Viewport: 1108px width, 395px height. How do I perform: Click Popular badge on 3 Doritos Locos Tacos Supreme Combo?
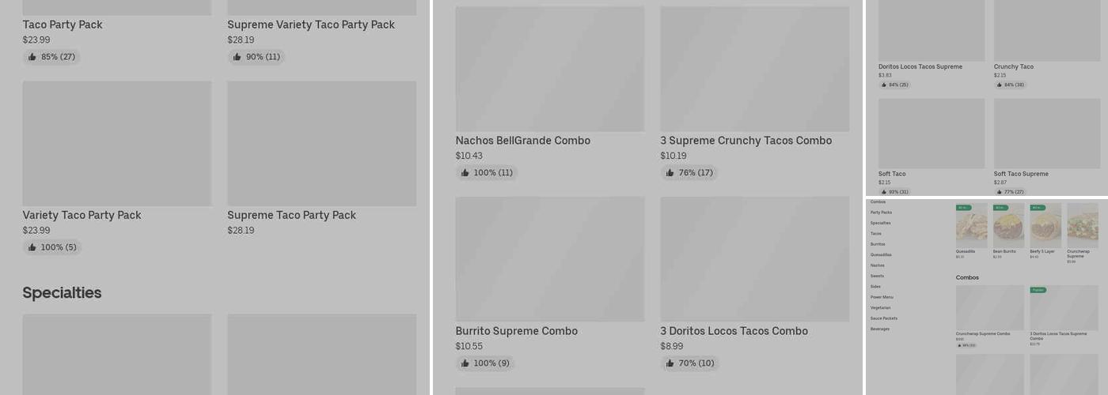click(x=1038, y=290)
